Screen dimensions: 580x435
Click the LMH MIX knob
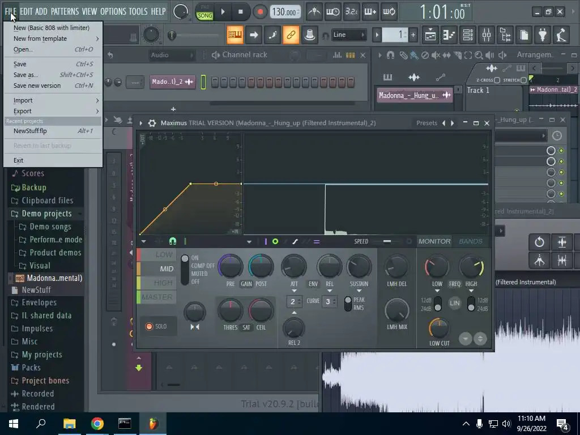coord(397,310)
